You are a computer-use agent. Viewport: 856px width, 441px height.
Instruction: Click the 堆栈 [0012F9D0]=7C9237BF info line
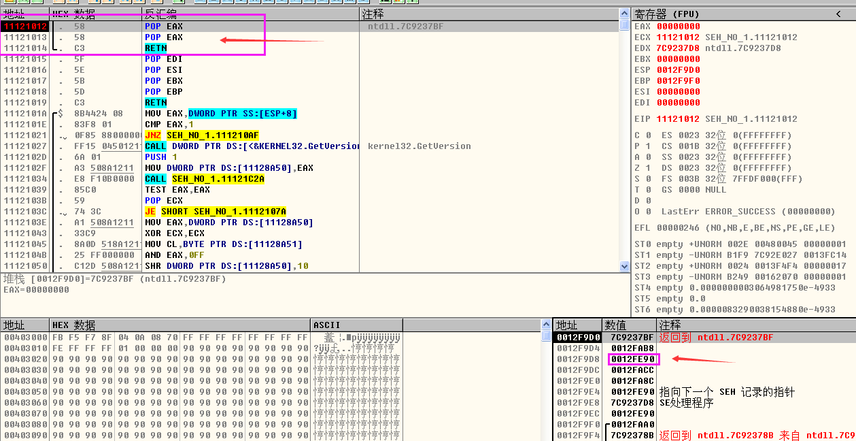(114, 279)
